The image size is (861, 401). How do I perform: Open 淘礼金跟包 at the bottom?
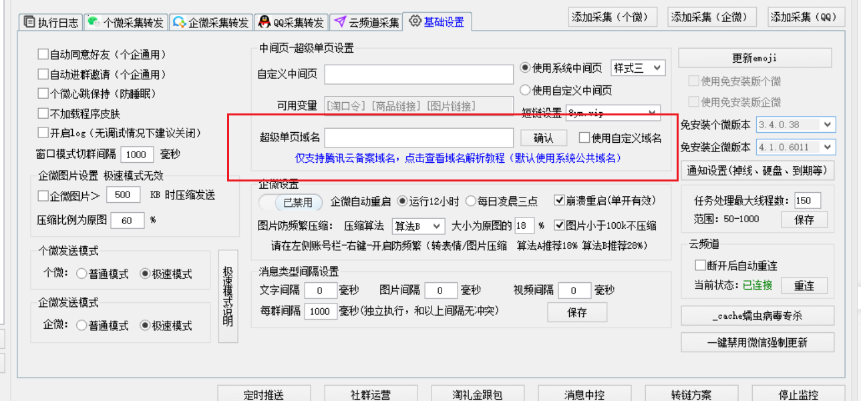[478, 394]
